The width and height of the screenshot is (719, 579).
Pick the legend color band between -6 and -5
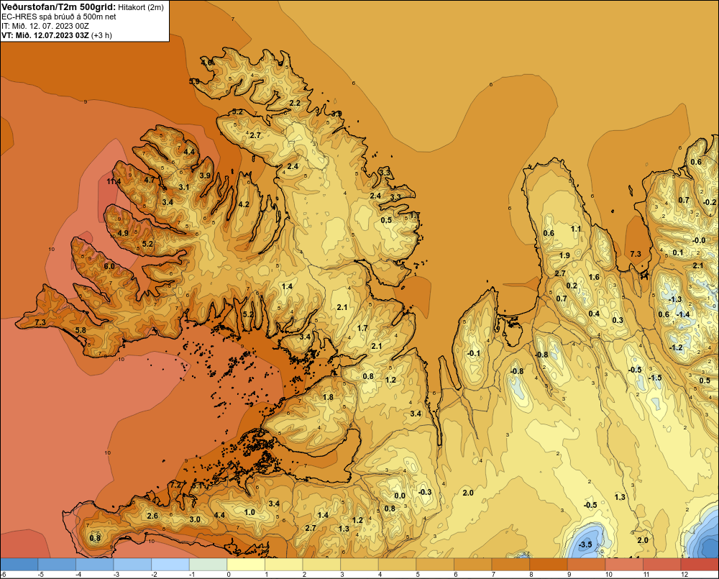19,565
